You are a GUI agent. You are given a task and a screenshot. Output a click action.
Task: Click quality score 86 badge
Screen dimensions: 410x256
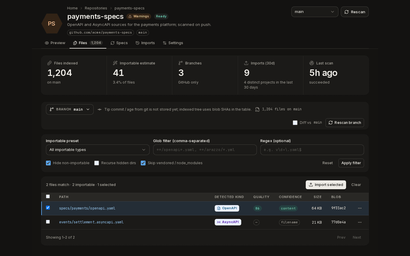tap(257, 208)
